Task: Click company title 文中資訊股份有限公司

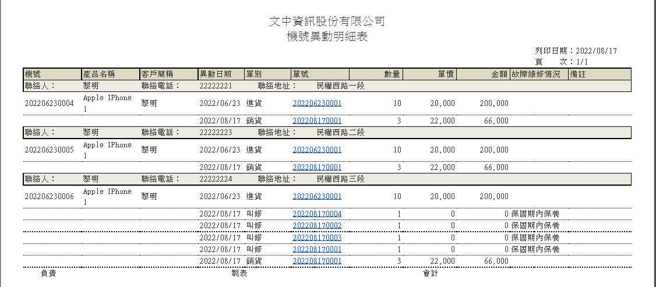Action: click(x=327, y=22)
